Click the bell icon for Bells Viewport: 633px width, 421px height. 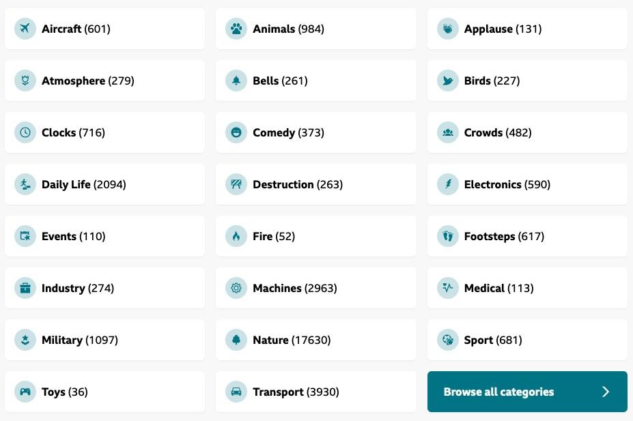click(x=236, y=81)
